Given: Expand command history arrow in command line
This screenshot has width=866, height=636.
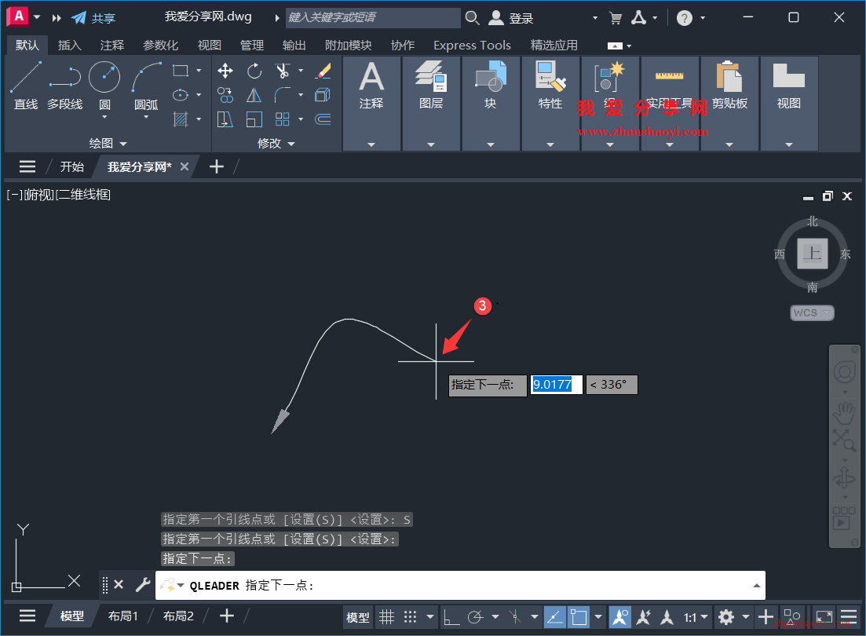Looking at the screenshot, I should tap(757, 586).
